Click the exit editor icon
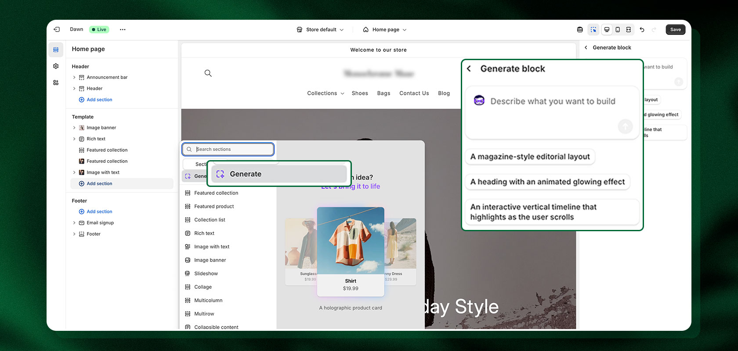The image size is (738, 351). coord(57,29)
